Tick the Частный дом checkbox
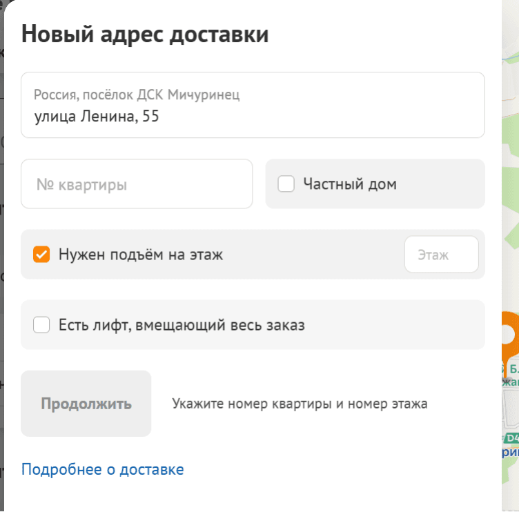519x512 pixels. tap(286, 184)
